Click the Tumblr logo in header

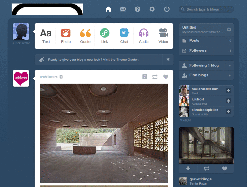click(x=47, y=9)
